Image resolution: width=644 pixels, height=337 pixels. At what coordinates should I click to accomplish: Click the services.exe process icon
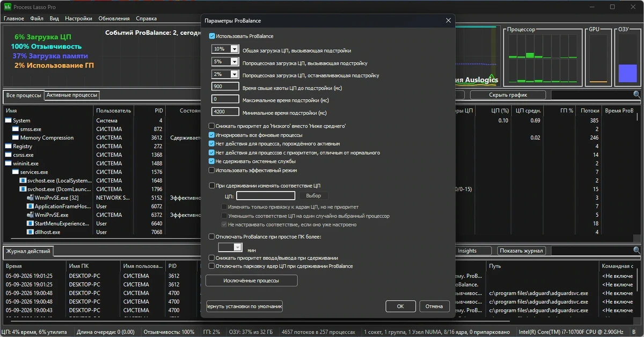click(16, 172)
